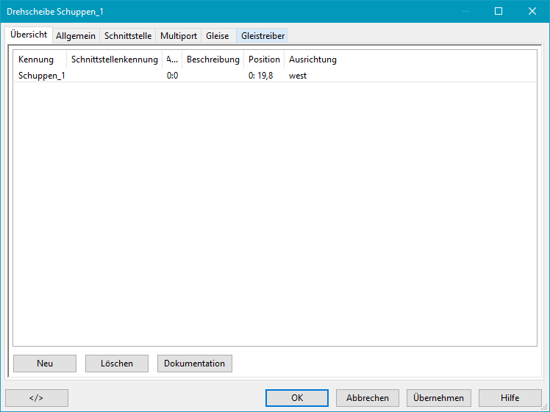
Task: Open the Schnittstelle tab
Action: tap(128, 35)
